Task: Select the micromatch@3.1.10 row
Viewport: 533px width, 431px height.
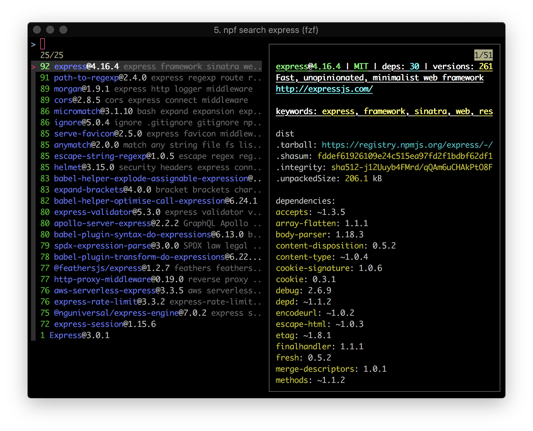Action: click(x=146, y=111)
